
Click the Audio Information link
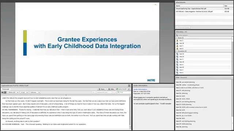[x=140, y=90]
